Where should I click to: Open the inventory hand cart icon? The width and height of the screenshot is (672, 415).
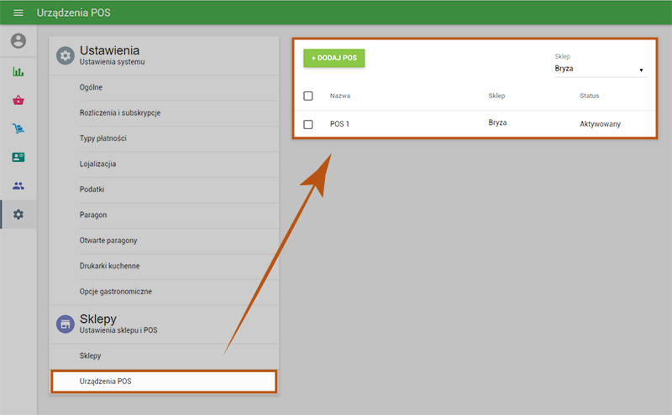[18, 128]
